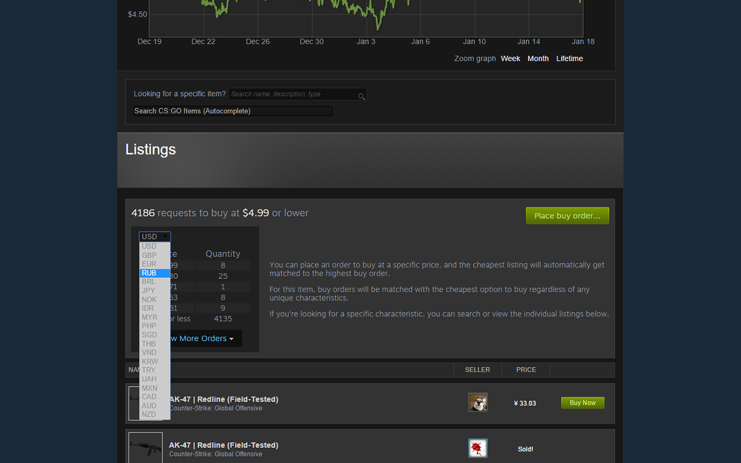
Task: Select RUB from the currency list
Action: [155, 273]
